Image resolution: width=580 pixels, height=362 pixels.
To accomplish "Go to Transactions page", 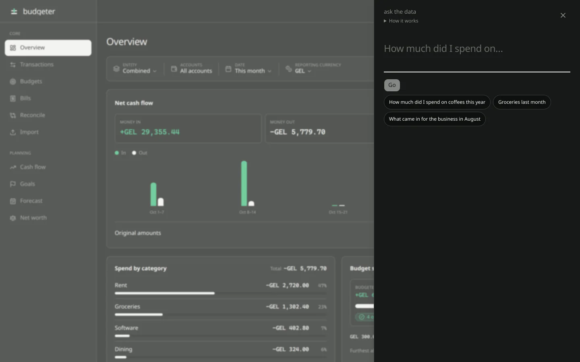I will pos(48,65).
